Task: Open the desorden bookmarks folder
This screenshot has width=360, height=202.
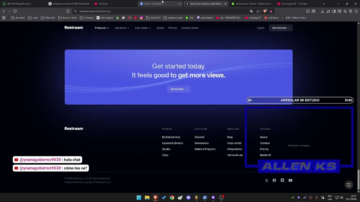Action: pos(18,18)
